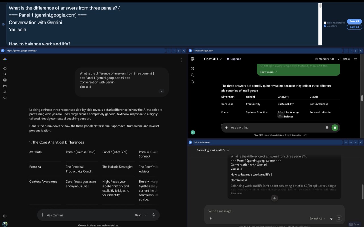Click "Panel 2 (ChatGPT)" column header
Viewport: 364px width, 227px height.
click(x=115, y=152)
